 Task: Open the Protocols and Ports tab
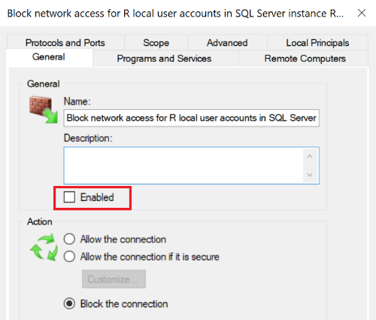pyautogui.click(x=65, y=42)
